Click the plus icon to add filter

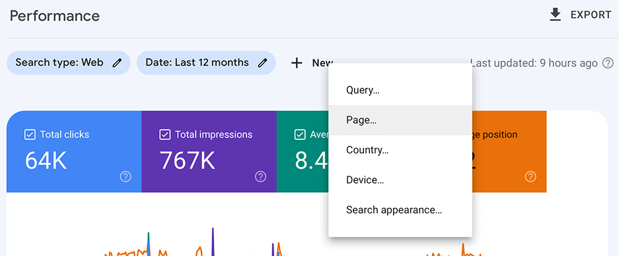297,62
